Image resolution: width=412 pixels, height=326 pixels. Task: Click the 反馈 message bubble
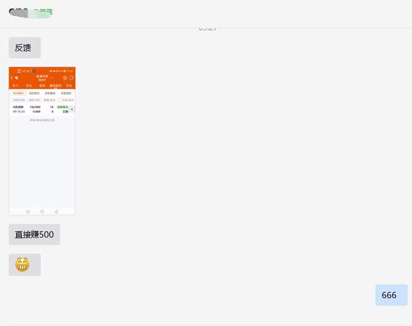click(x=25, y=48)
